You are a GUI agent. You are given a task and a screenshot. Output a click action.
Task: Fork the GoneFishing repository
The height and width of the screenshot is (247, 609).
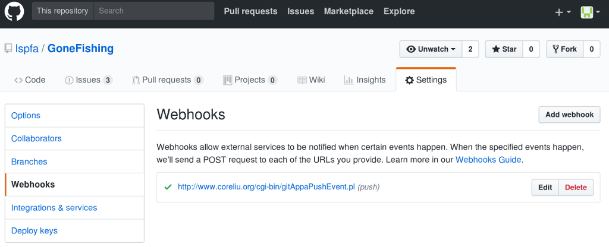(565, 49)
